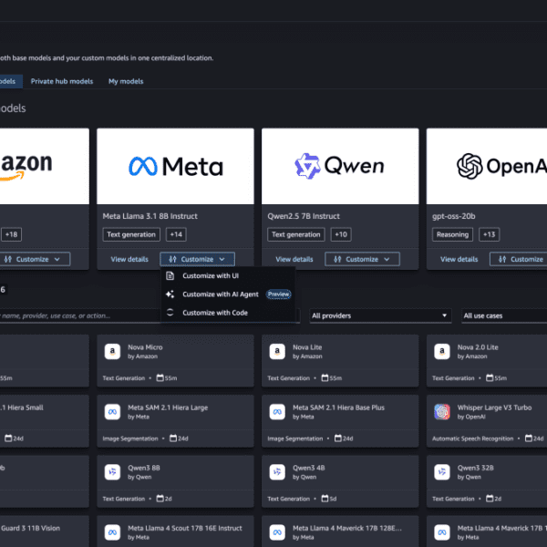Click the Meta logo banner thumbnail
This screenshot has width=547, height=547.
pyautogui.click(x=175, y=166)
